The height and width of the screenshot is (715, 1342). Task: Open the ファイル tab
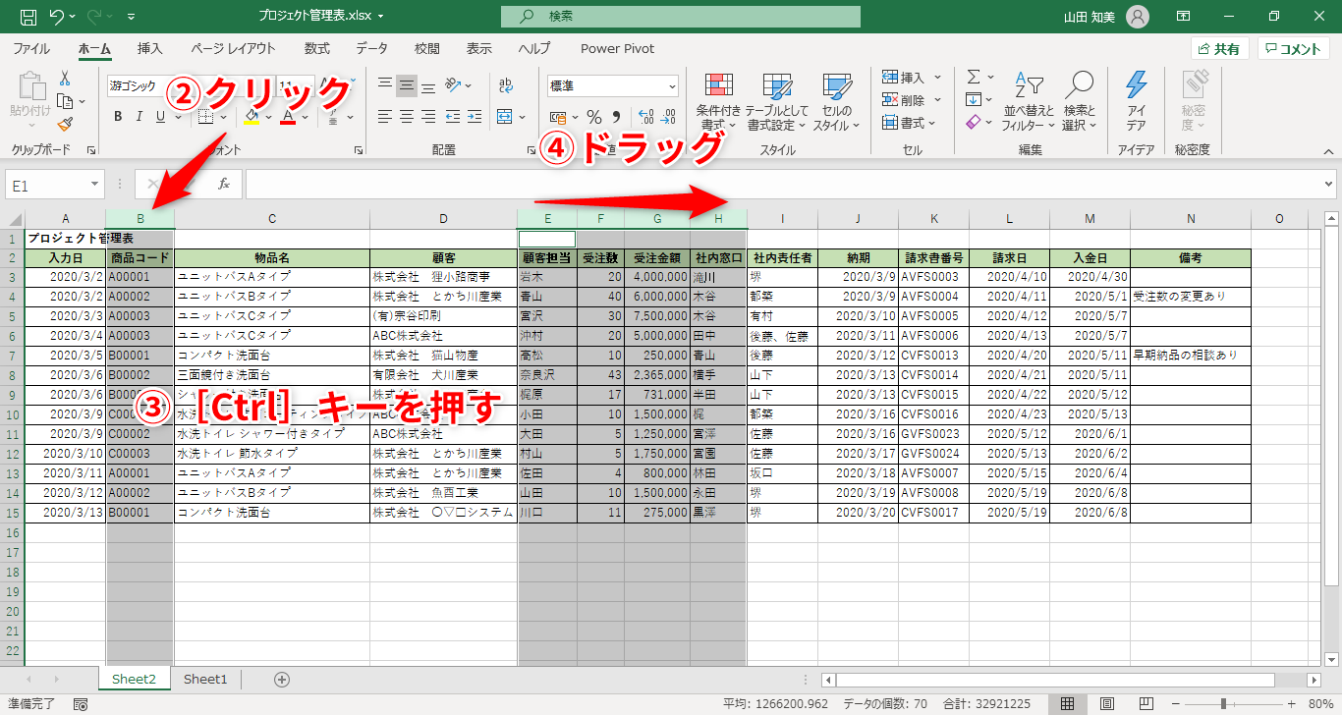31,48
